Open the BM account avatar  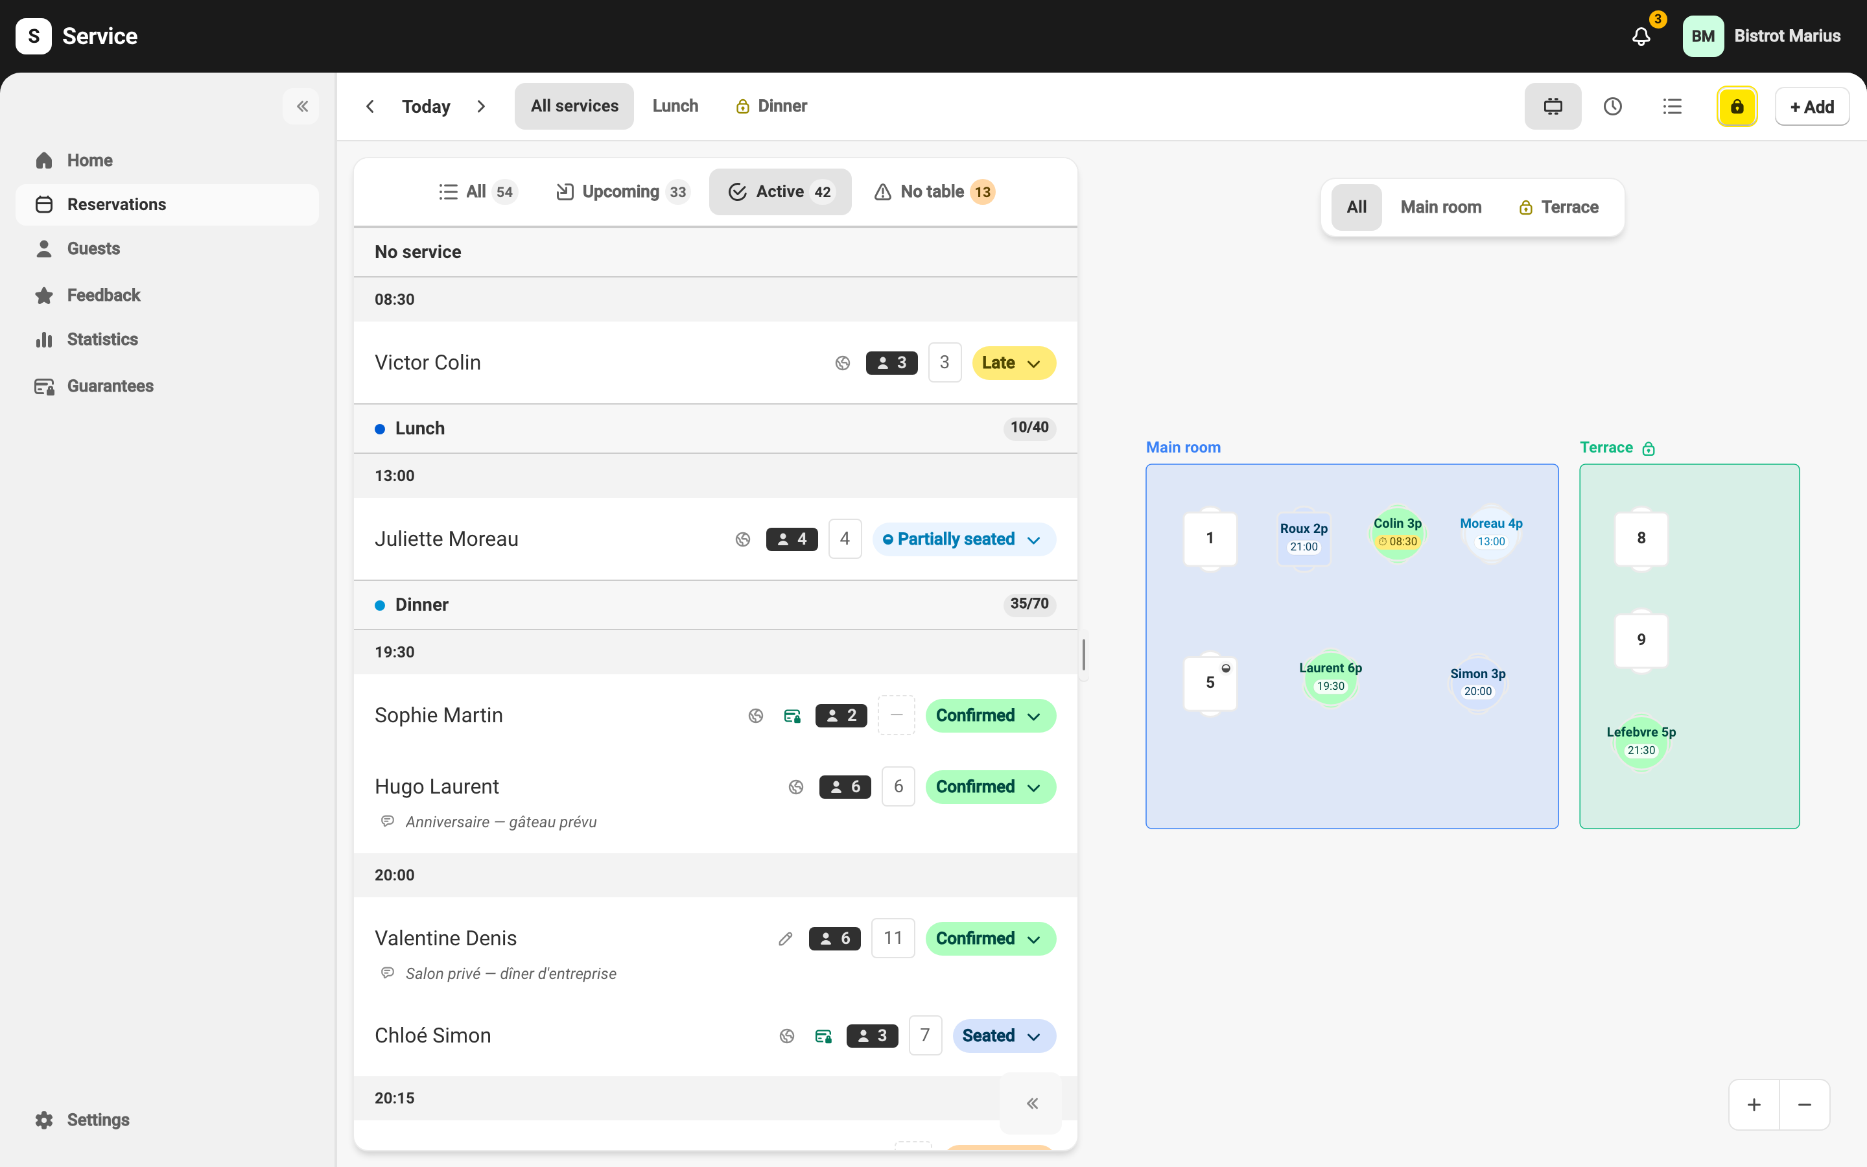click(x=1703, y=36)
